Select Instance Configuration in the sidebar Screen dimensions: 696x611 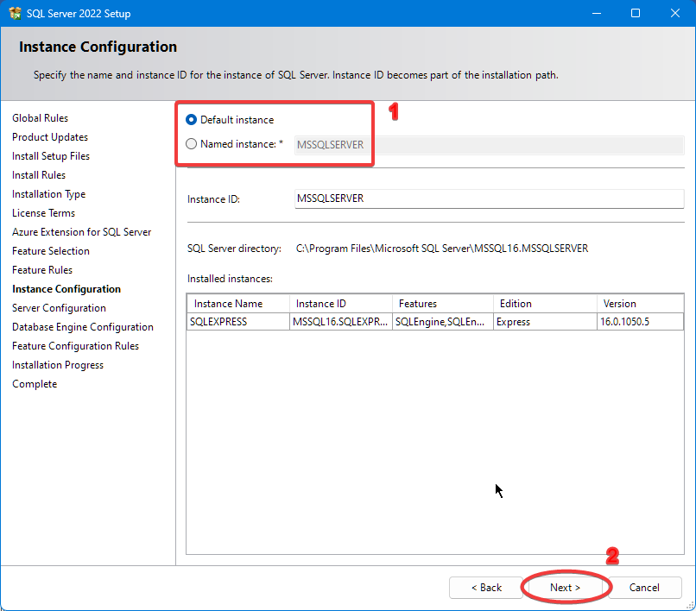coord(66,289)
